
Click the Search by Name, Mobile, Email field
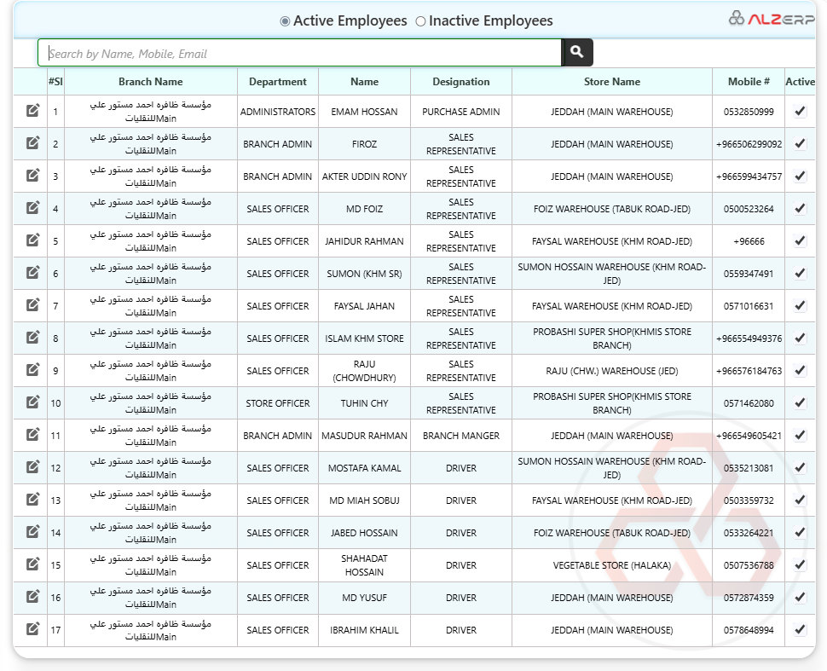click(300, 53)
